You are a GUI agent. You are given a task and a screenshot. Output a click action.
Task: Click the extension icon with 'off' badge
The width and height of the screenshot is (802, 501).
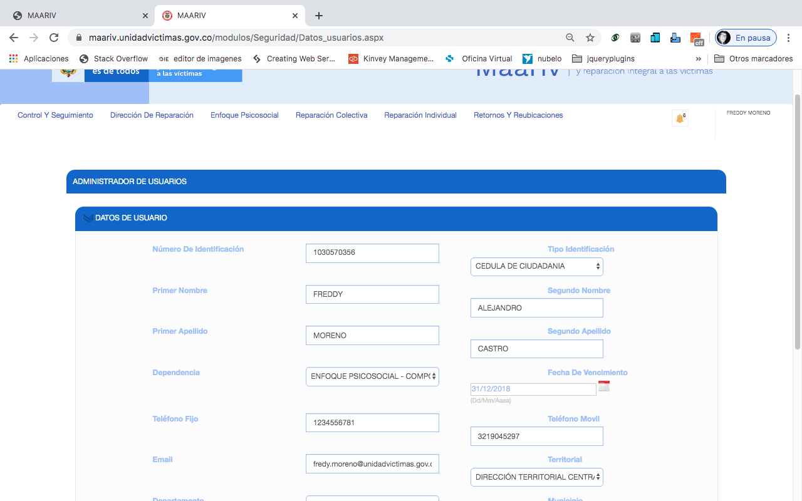click(696, 38)
